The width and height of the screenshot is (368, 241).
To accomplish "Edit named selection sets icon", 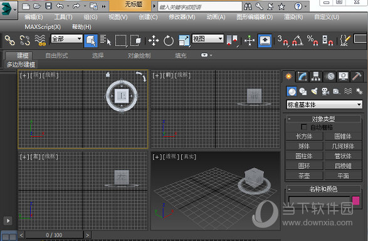I will click(x=345, y=40).
